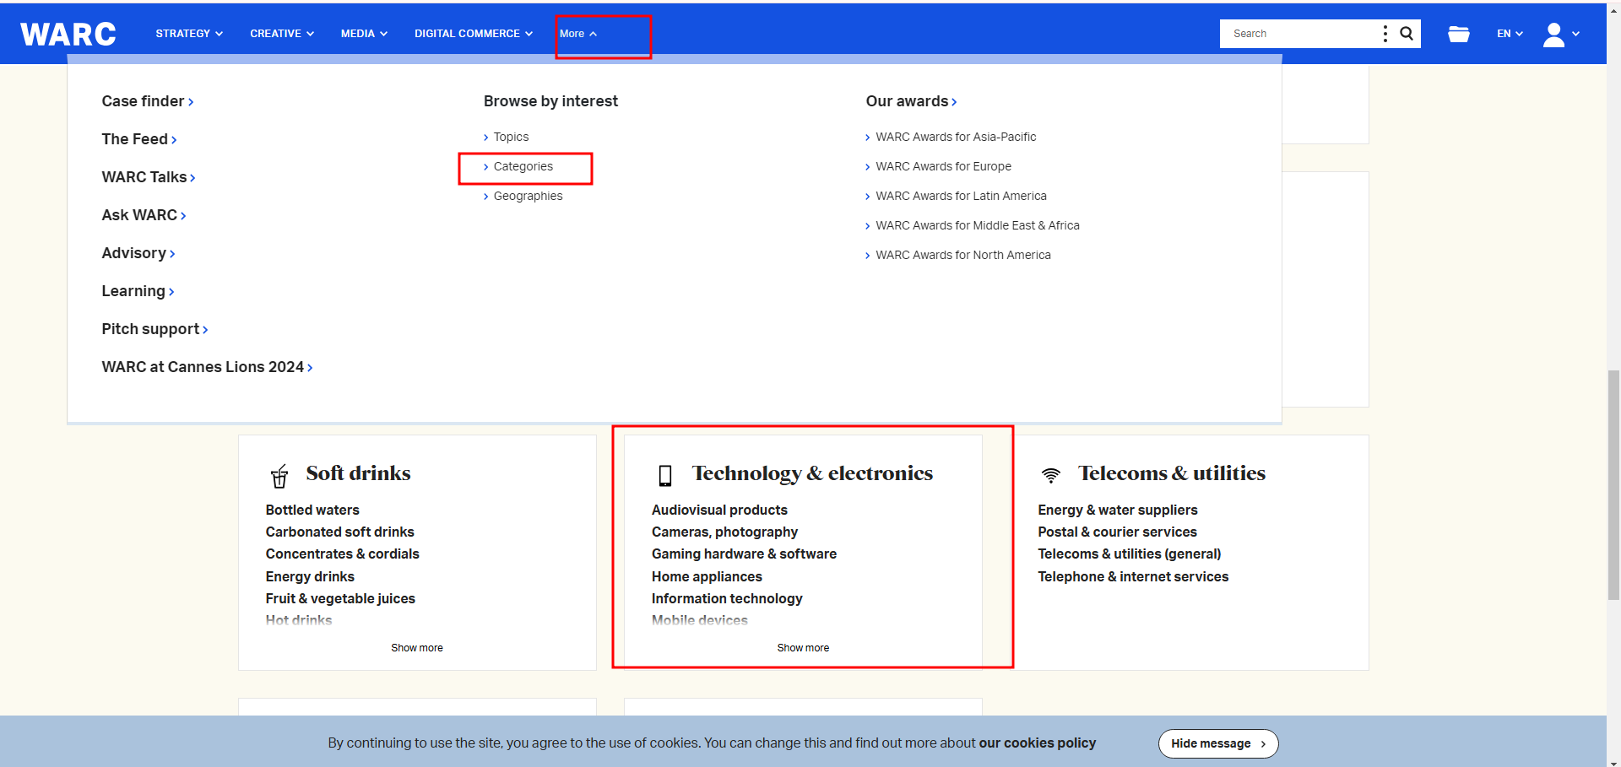Click Hide message button
The image size is (1621, 767).
pyautogui.click(x=1217, y=743)
